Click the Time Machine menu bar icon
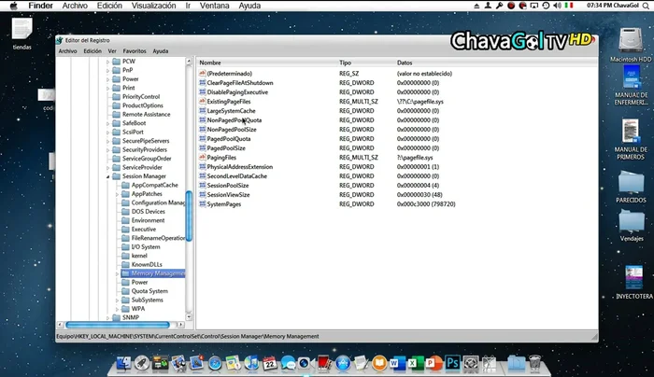The height and width of the screenshot is (377, 654). pyautogui.click(x=546, y=6)
